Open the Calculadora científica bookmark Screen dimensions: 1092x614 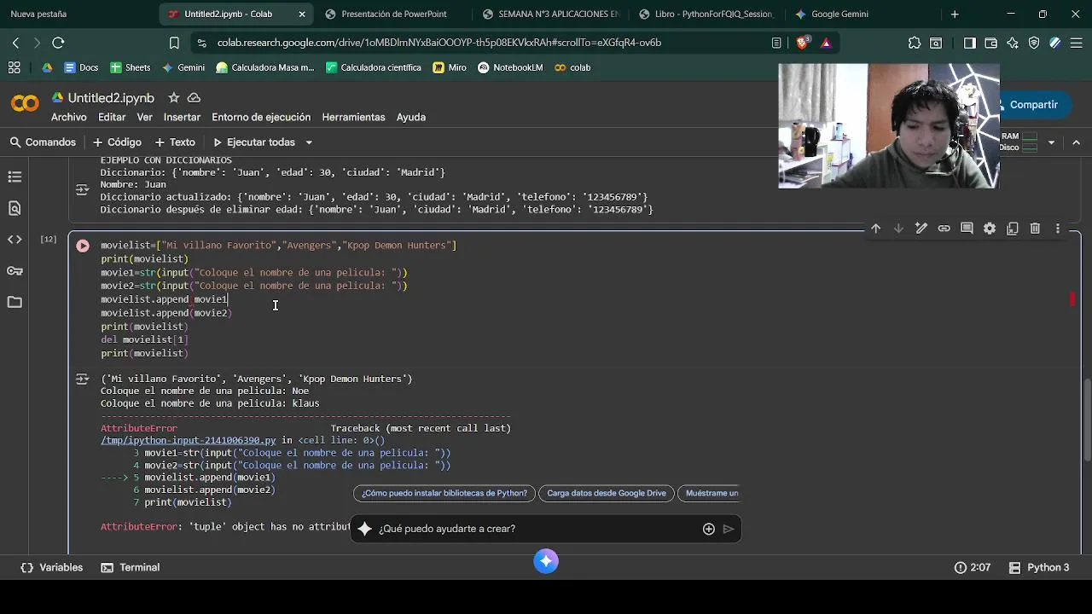(373, 67)
